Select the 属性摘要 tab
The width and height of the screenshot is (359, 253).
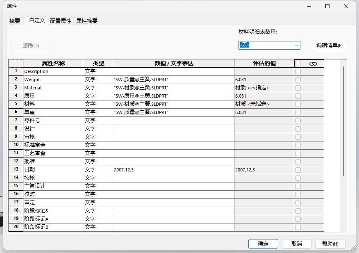[x=87, y=21]
